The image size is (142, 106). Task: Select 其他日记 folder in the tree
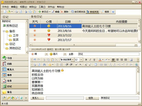pos(15,48)
